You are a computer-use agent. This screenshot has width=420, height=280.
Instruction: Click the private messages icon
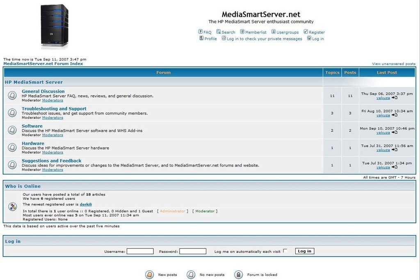(x=224, y=38)
